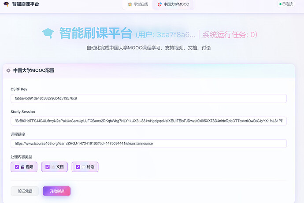This screenshot has width=304, height=203.
Task: Click the green connection status dot
Action: (x=280, y=4)
